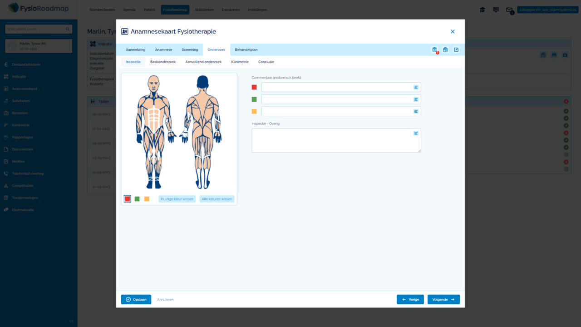
Task: Switch to the Behandelplan tab
Action: (246, 50)
